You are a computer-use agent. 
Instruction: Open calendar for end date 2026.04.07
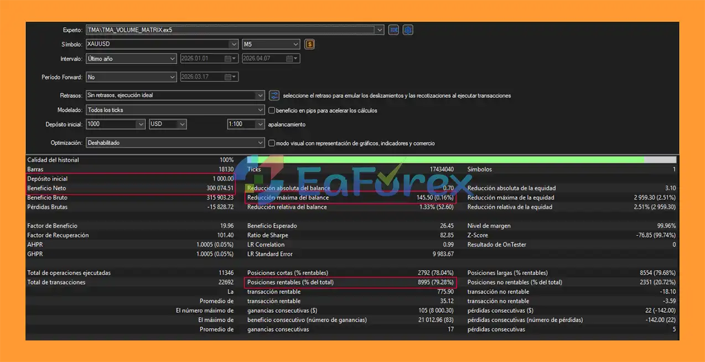coord(292,59)
